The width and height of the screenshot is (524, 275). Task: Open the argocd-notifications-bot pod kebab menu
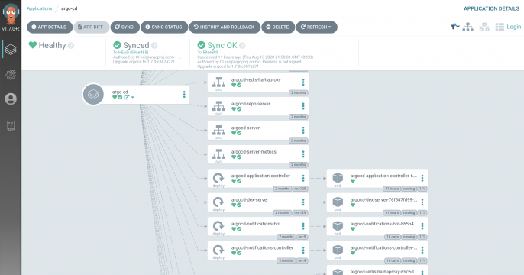point(422,226)
